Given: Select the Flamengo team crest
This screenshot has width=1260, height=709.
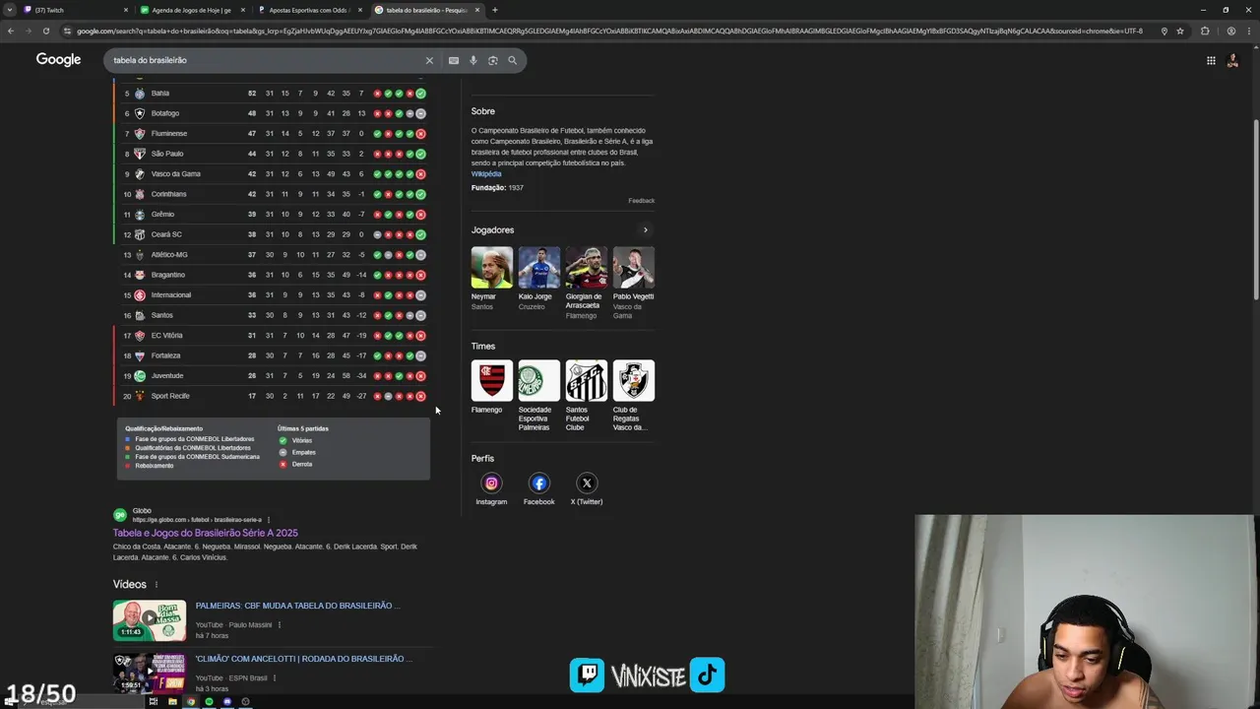Looking at the screenshot, I should pyautogui.click(x=491, y=380).
